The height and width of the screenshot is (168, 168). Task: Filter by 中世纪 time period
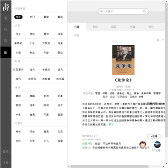pyautogui.click(x=46, y=70)
